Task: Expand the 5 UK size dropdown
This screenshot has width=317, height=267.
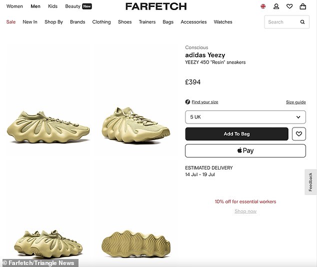Action: coord(245,117)
